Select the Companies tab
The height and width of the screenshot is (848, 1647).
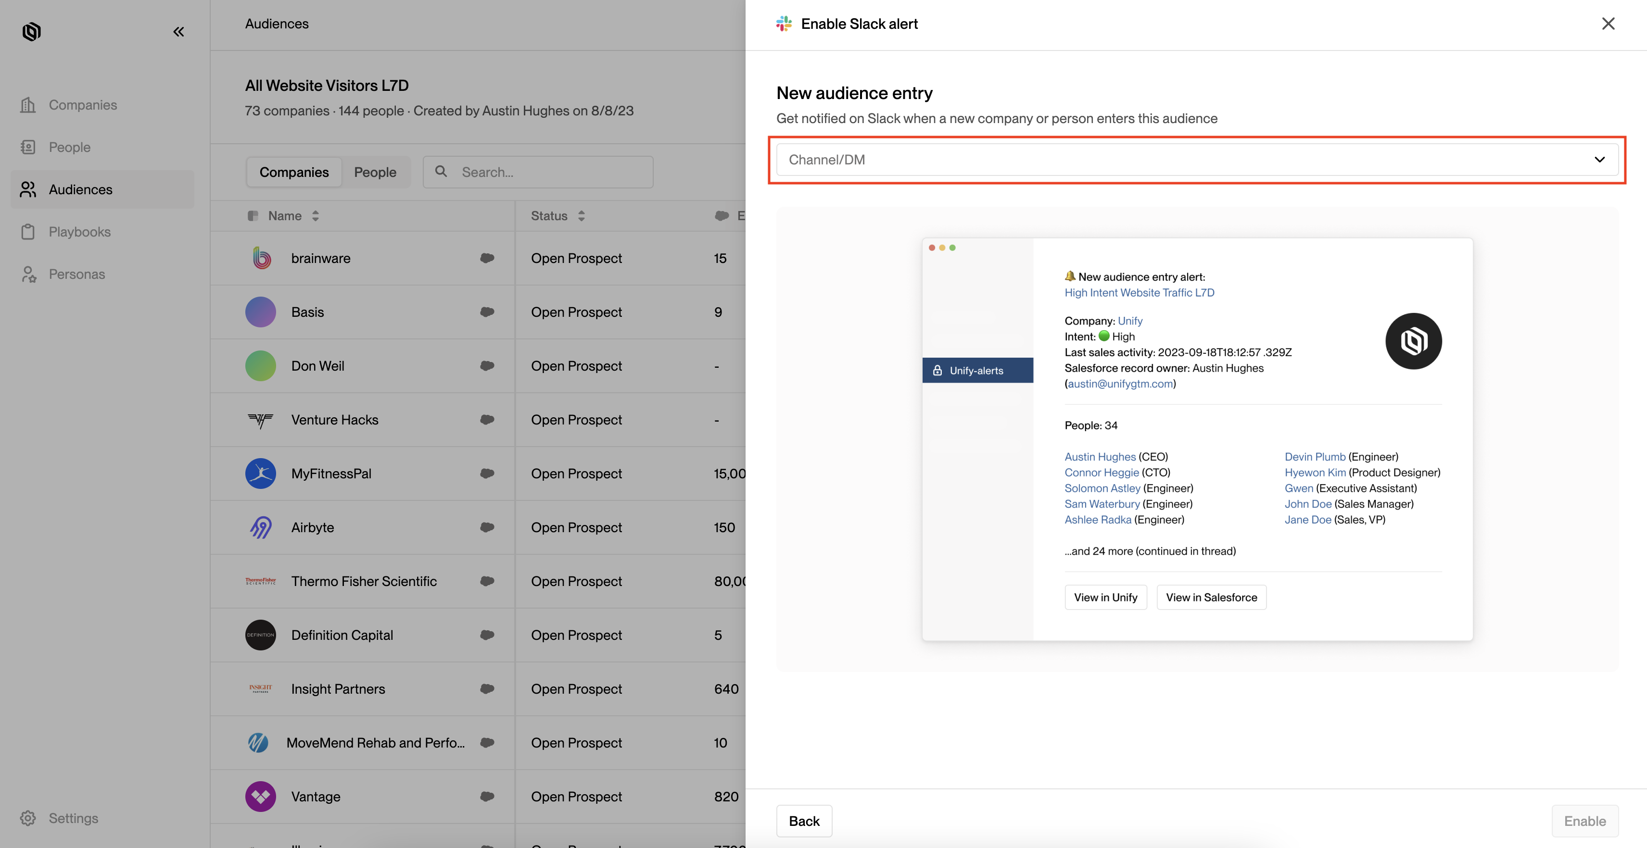pos(293,173)
